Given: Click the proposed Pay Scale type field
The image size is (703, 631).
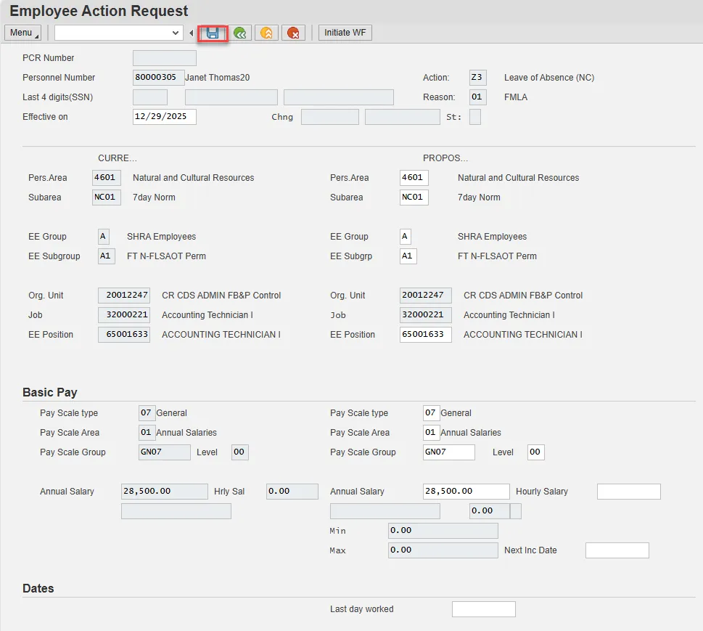Looking at the screenshot, I should coord(431,413).
